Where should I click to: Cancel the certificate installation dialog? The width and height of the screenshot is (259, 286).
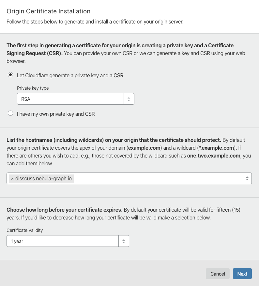point(218,274)
